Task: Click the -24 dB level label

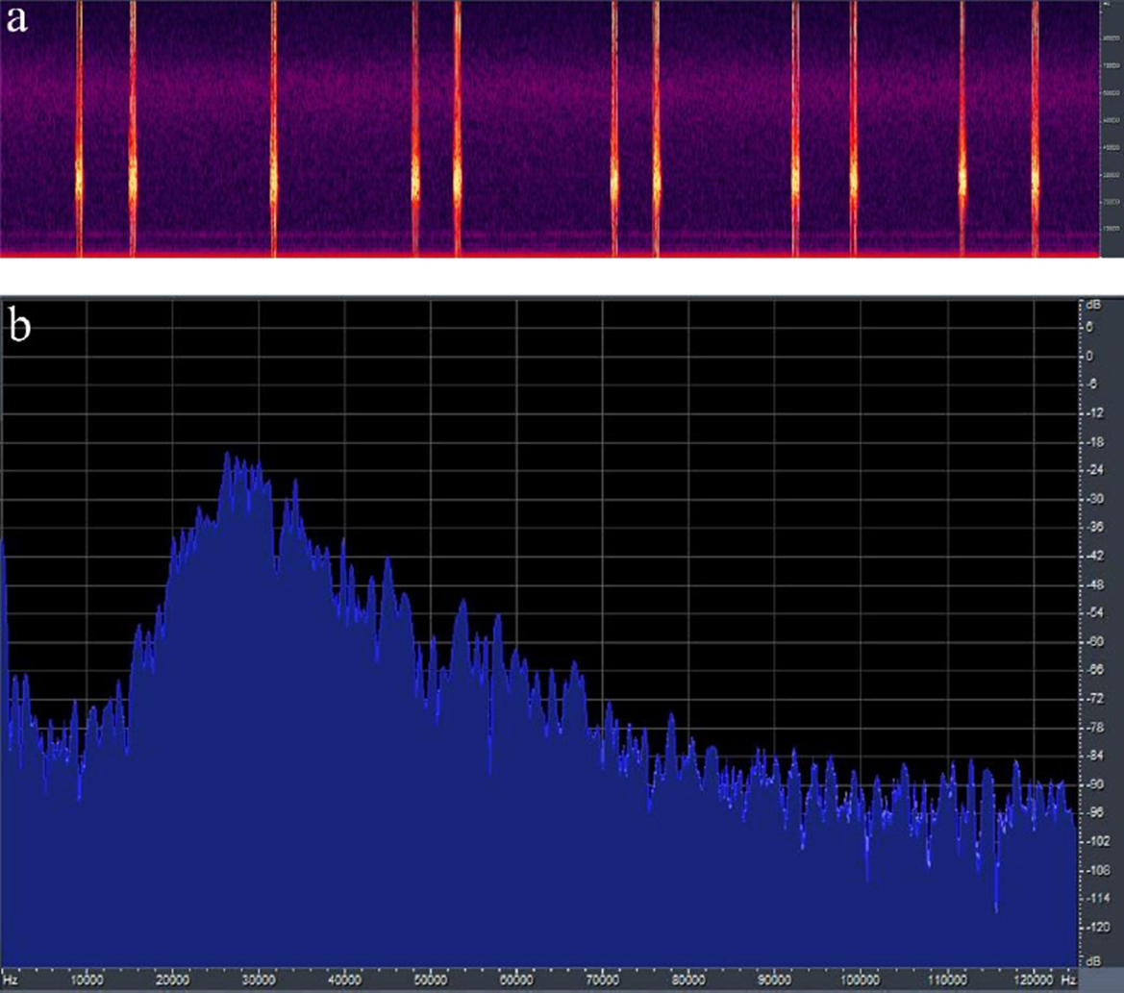Action: coord(1092,470)
